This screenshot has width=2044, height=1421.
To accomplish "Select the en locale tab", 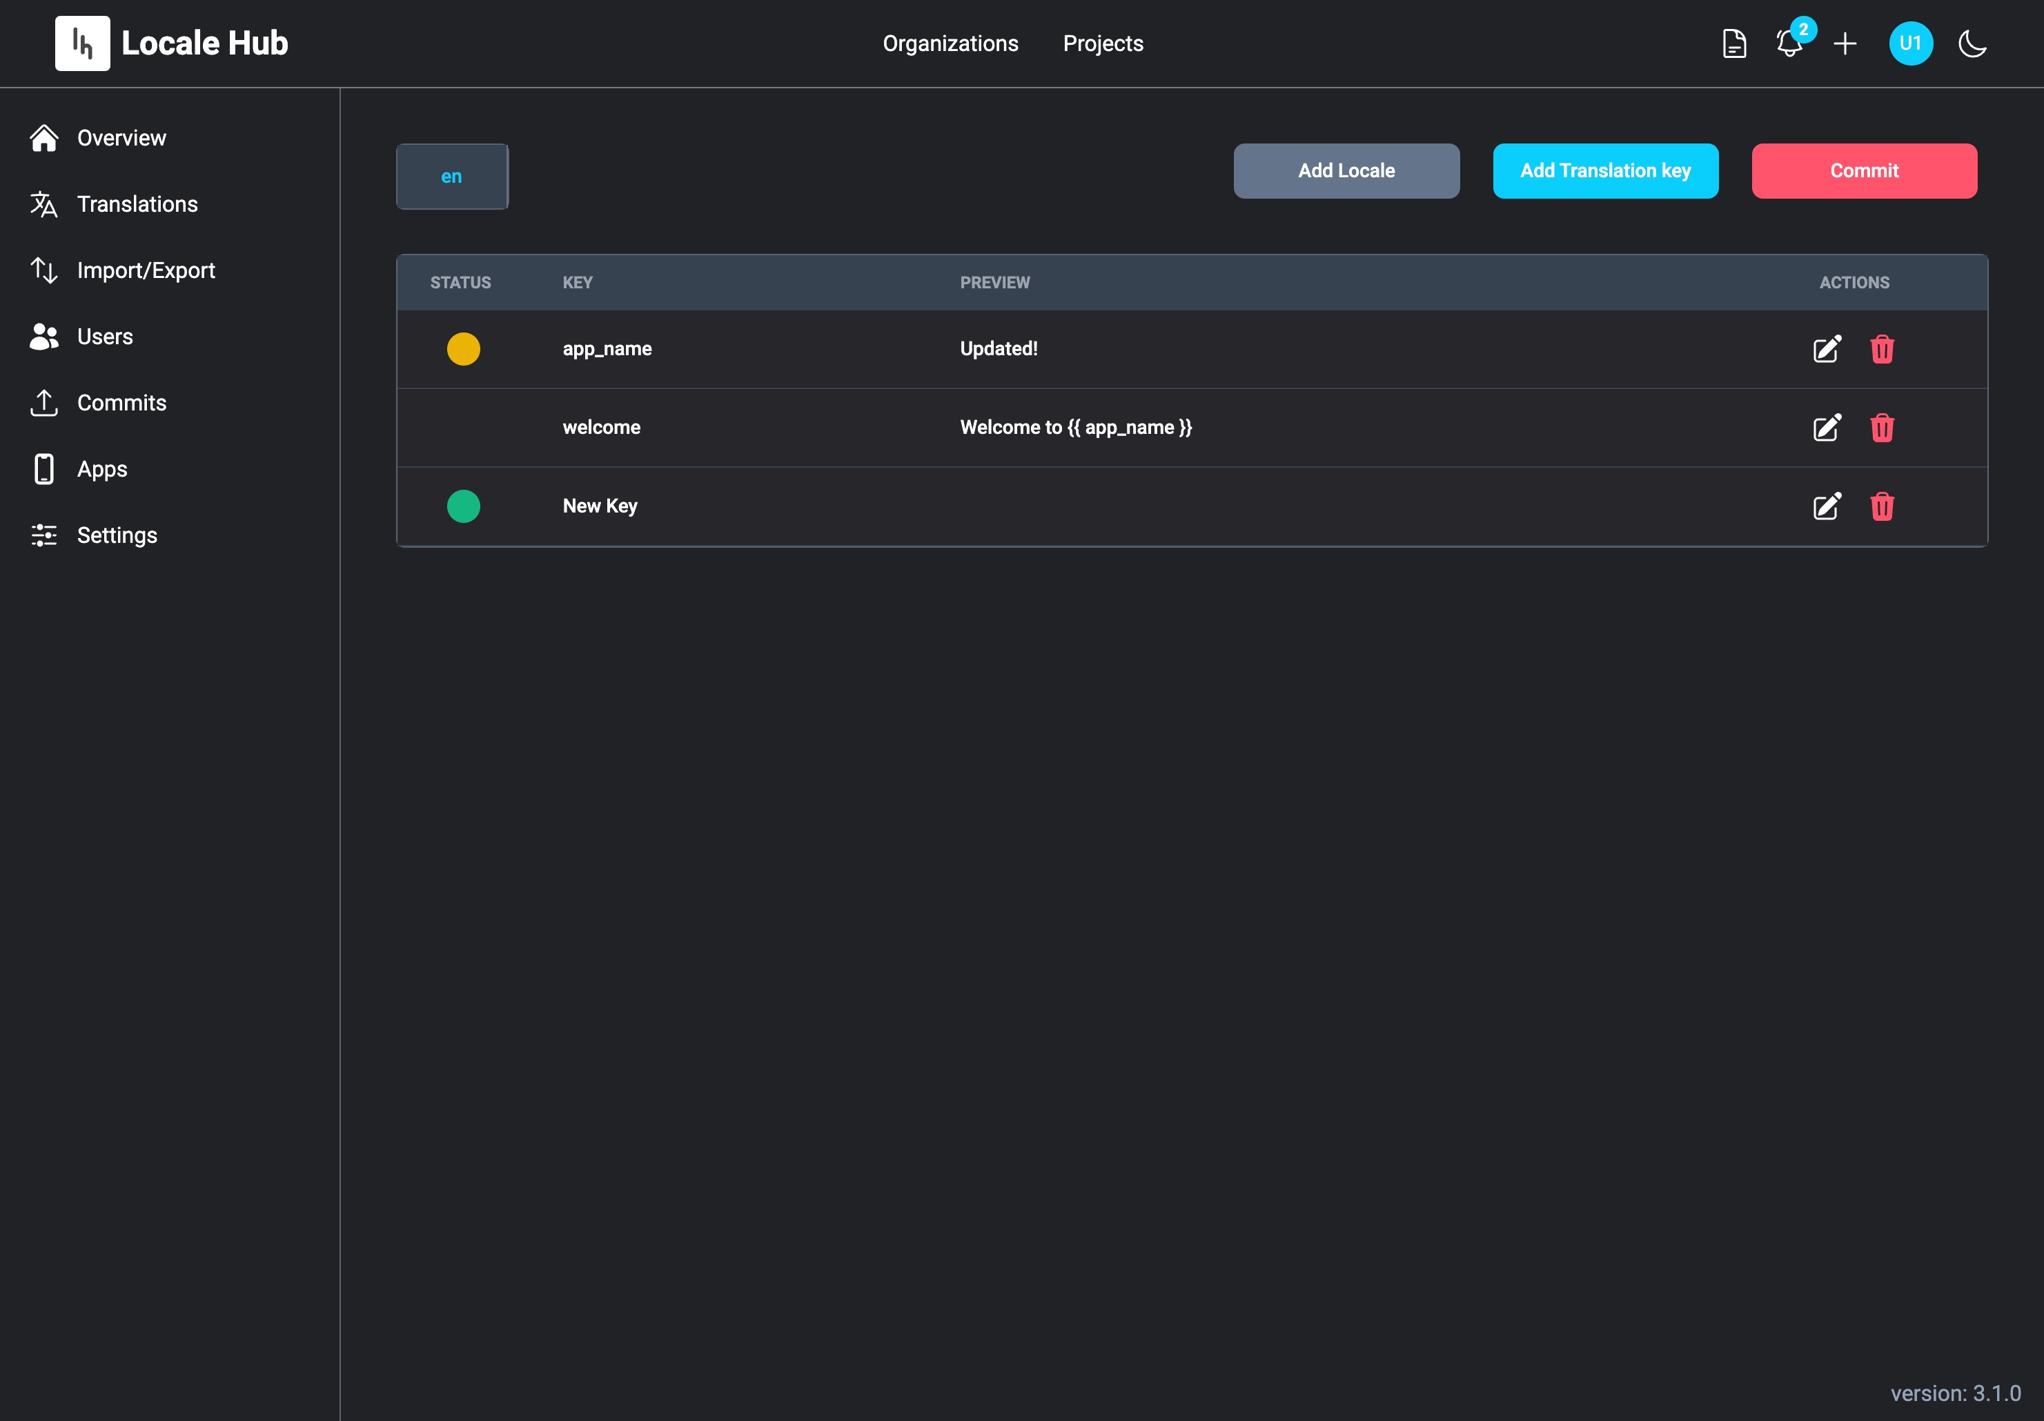I will [x=452, y=176].
